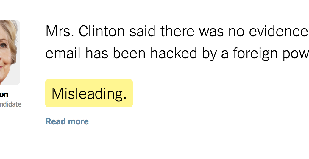This screenshot has width=309, height=159.
Task: Click the word "more" in the link
Action: coord(78,121)
